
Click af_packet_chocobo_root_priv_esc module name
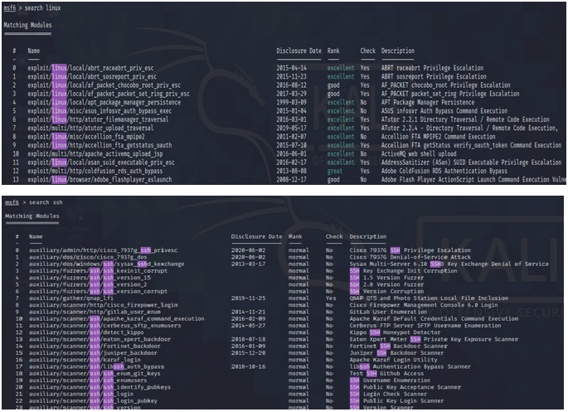coord(104,85)
